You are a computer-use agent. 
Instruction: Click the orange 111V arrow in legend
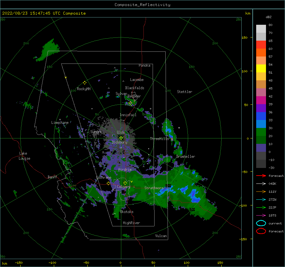click(x=261, y=191)
